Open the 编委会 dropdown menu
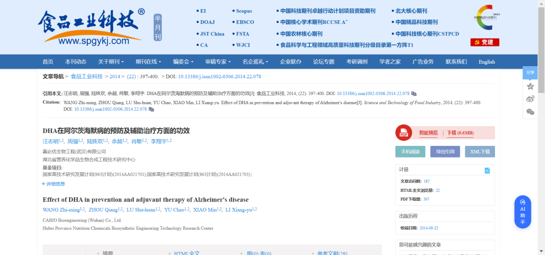The height and width of the screenshot is (255, 545). pos(183,62)
